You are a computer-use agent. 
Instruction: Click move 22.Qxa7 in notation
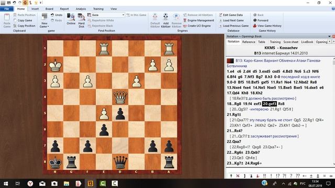234,142
